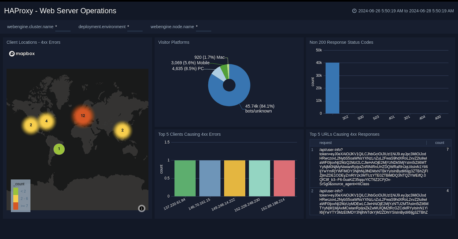Click the 920 (1.7%) Mac label
This screenshot has height=239, width=458.
pyautogui.click(x=209, y=57)
